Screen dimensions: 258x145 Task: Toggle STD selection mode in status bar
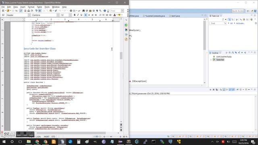pos(53,137)
